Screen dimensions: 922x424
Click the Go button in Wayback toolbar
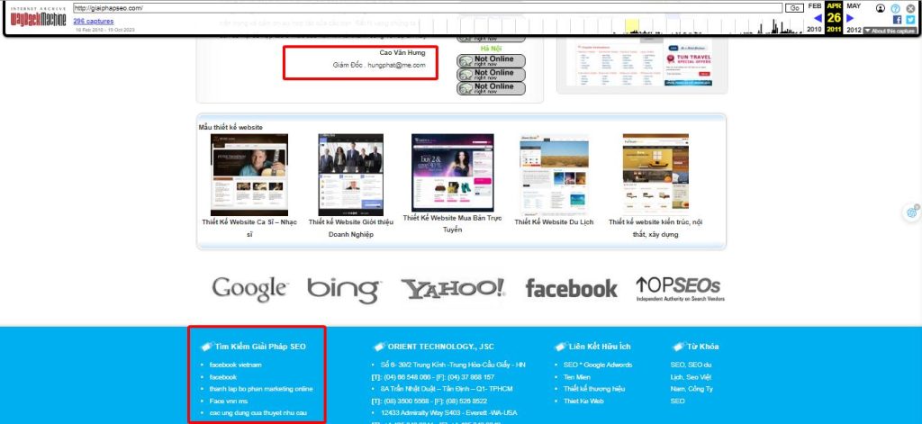coord(794,8)
